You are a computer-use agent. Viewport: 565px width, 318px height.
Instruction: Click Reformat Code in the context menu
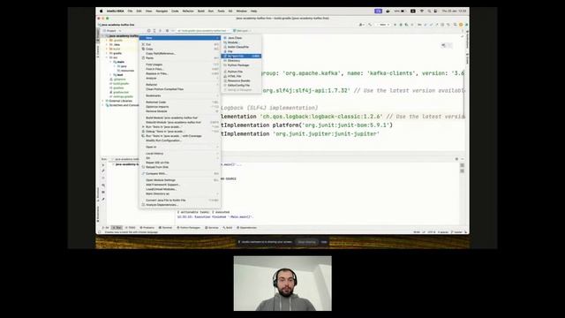pos(180,102)
